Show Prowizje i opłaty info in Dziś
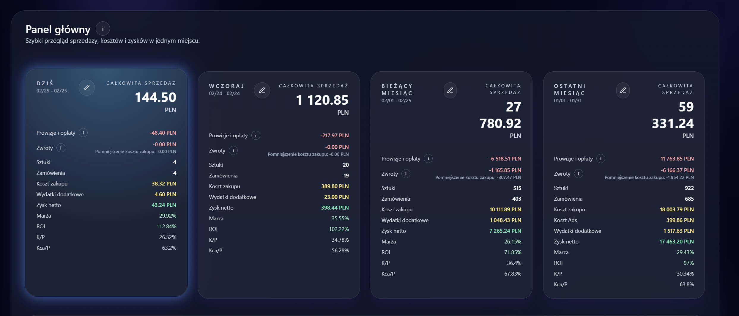 83,133
